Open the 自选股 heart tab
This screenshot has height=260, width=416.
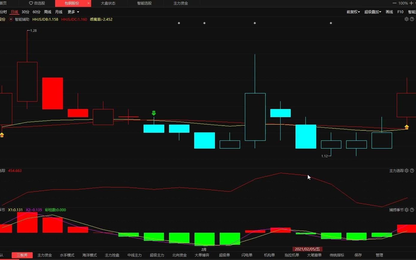pos(37,3)
